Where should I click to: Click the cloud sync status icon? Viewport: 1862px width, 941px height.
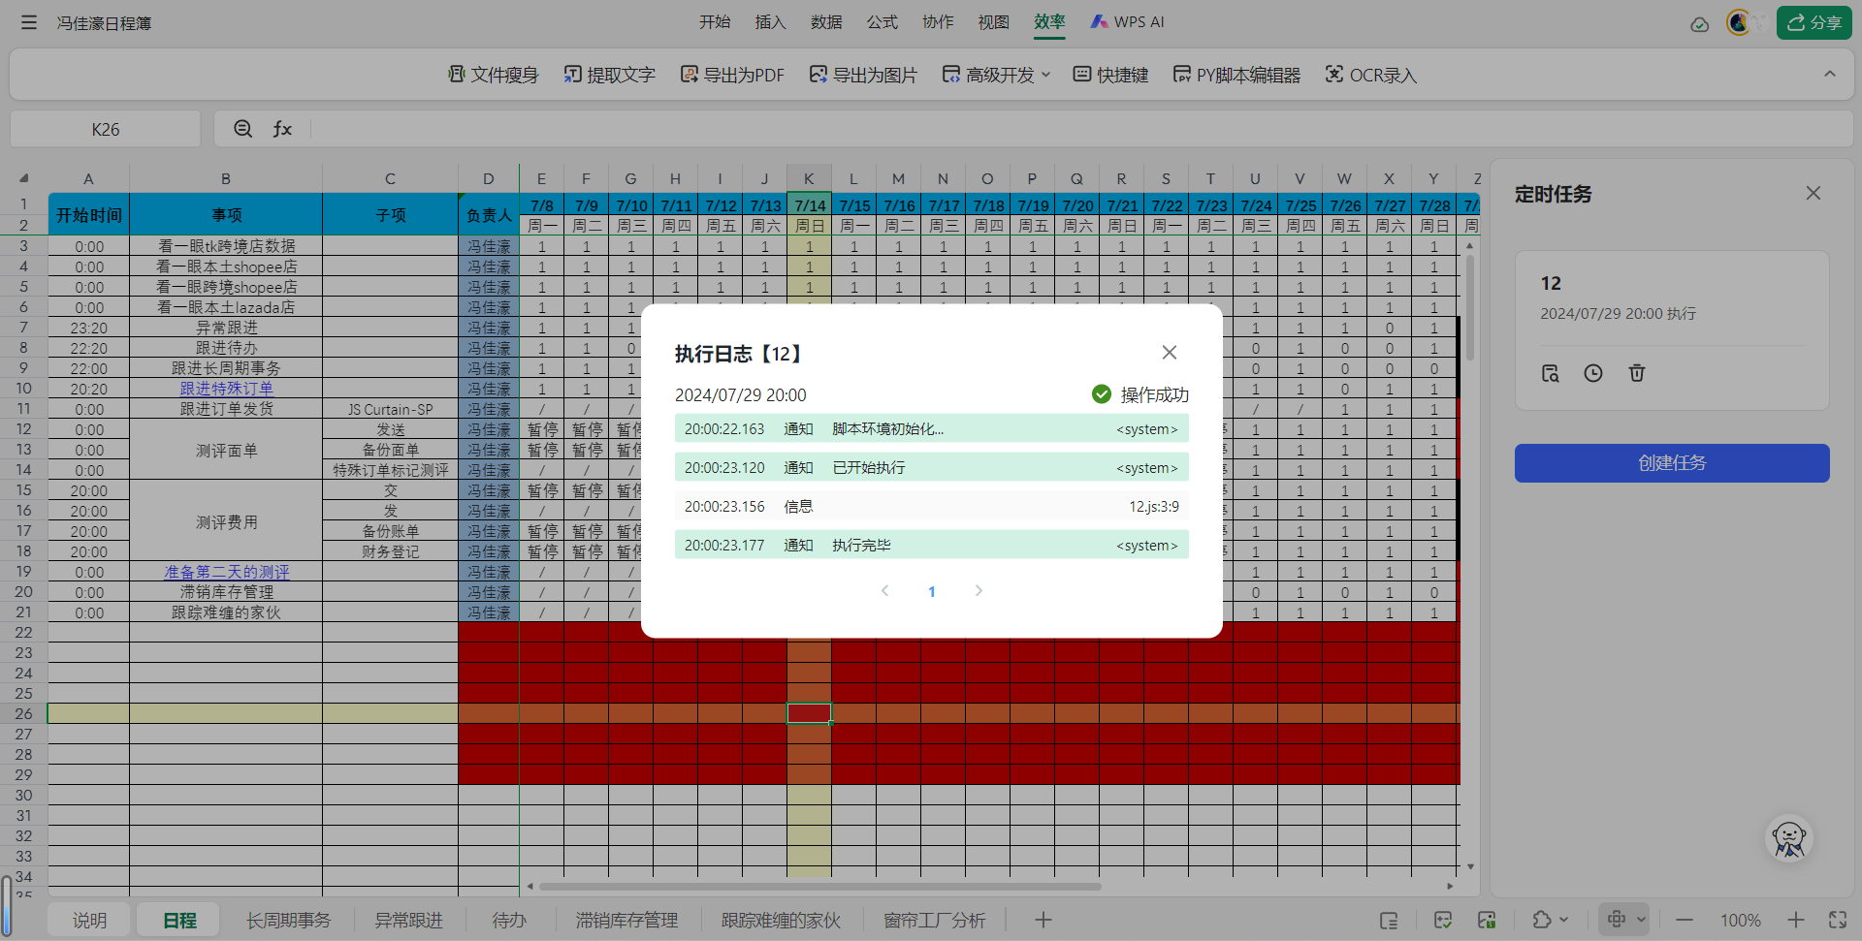coord(1699,24)
